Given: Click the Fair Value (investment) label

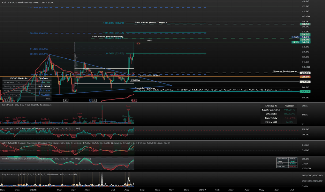Looking at the screenshot, I should pyautogui.click(x=107, y=37).
